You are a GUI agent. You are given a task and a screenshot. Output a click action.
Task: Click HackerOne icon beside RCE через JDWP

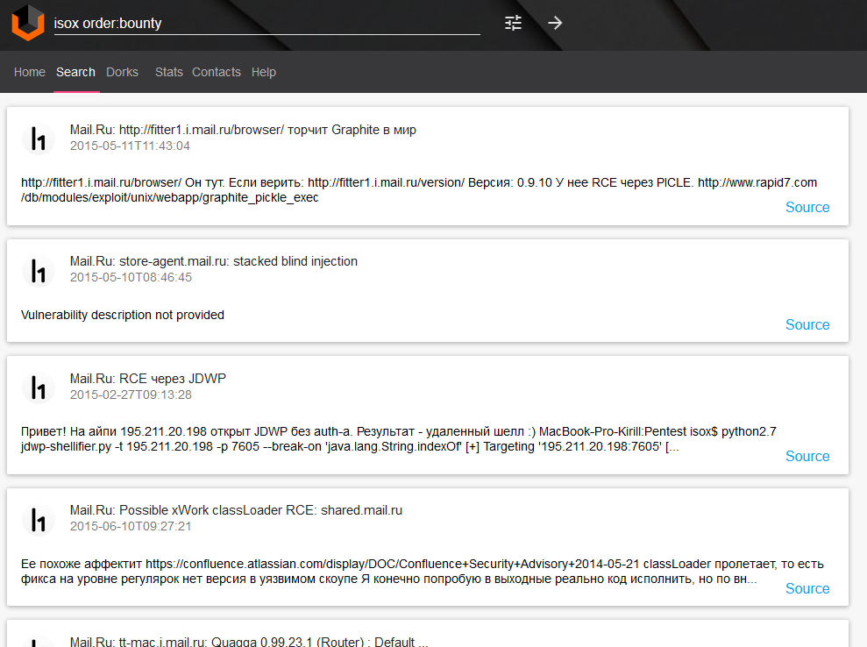(39, 387)
